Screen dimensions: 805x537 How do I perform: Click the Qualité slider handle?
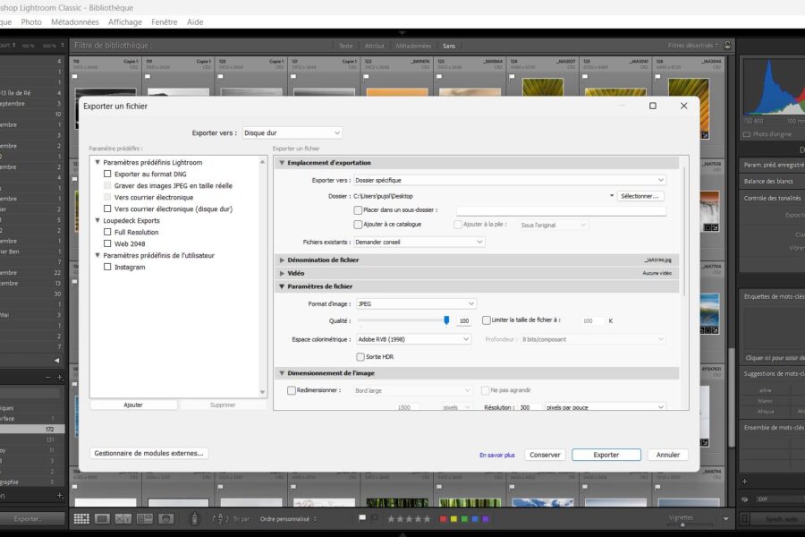click(446, 320)
